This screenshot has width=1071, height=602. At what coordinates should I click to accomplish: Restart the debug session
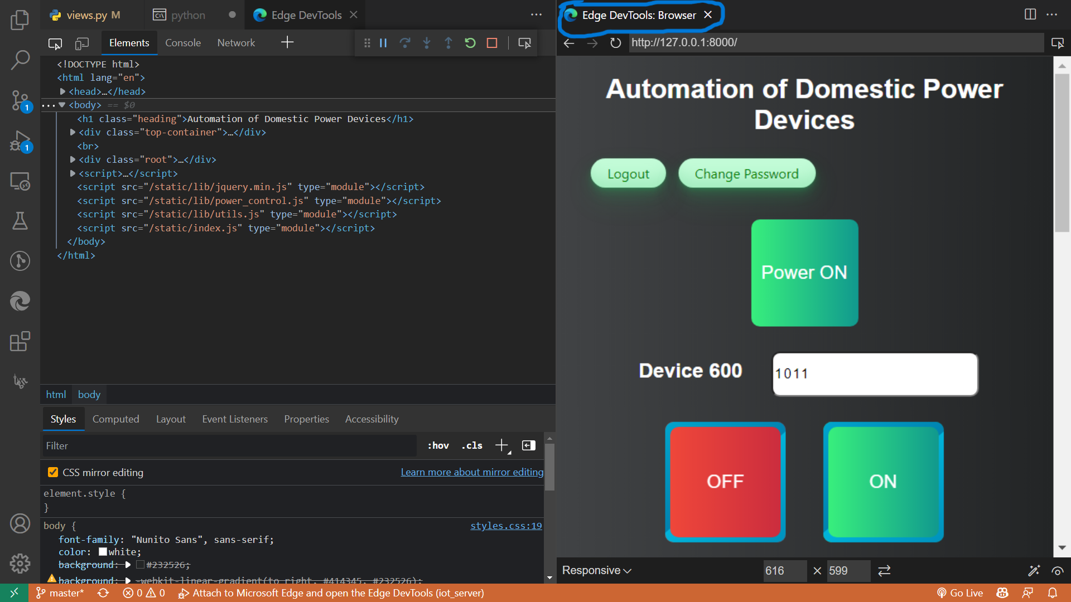(470, 43)
